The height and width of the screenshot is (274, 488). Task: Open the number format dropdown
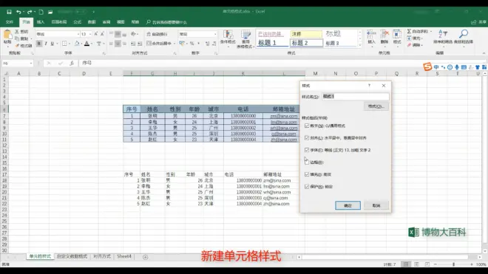(215, 34)
